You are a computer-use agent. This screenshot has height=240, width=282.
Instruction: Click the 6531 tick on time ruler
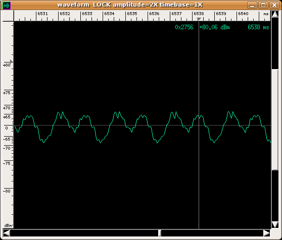point(42,14)
